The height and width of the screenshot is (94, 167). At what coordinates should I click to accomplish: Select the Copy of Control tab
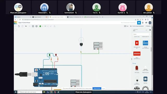[x=57, y=17]
